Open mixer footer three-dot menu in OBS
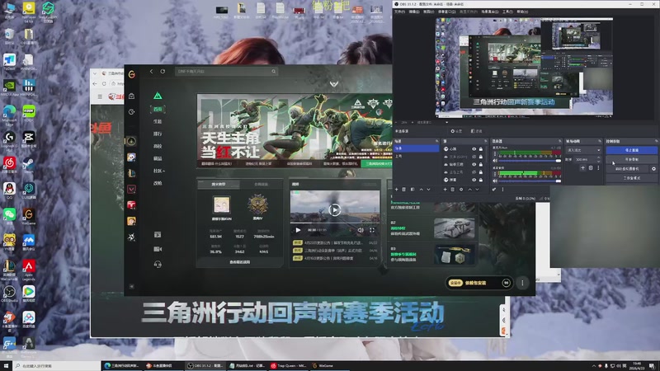 click(x=502, y=190)
